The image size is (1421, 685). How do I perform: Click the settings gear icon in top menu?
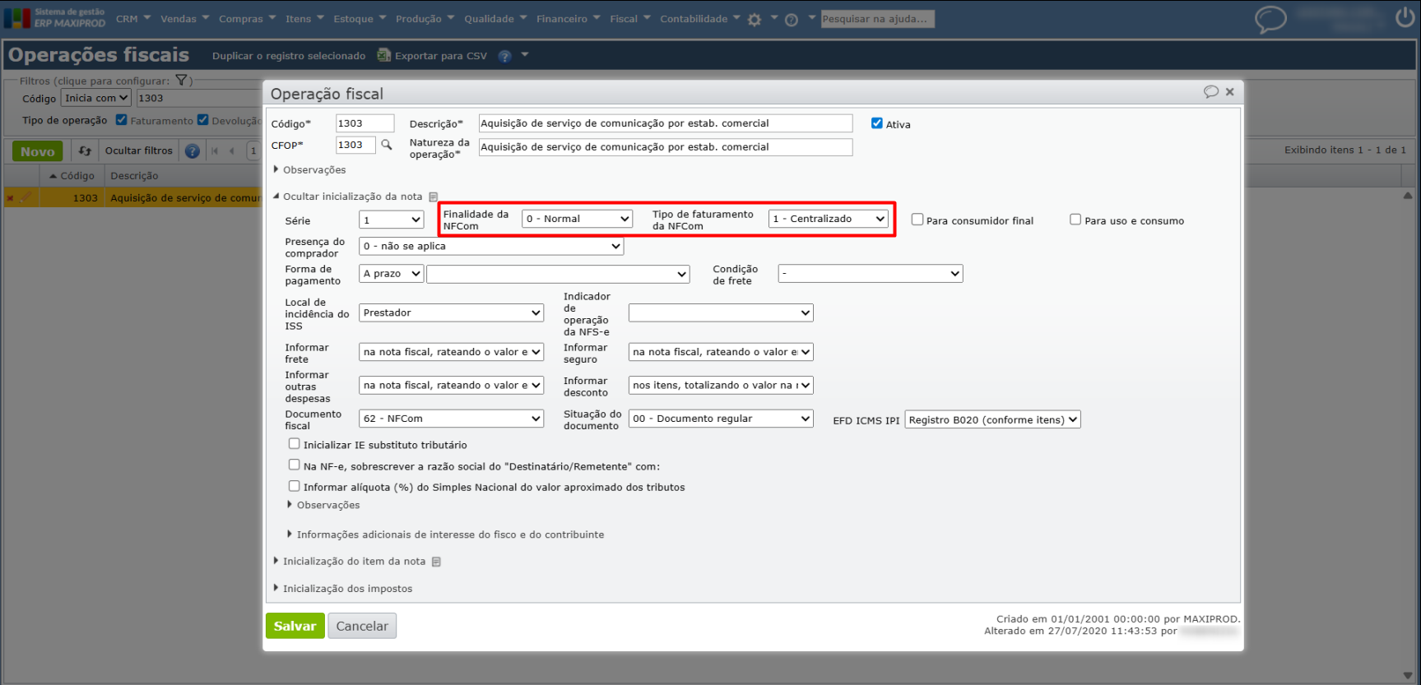click(755, 20)
